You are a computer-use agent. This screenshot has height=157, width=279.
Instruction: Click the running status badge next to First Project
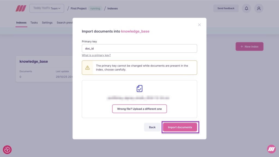[x=95, y=8]
